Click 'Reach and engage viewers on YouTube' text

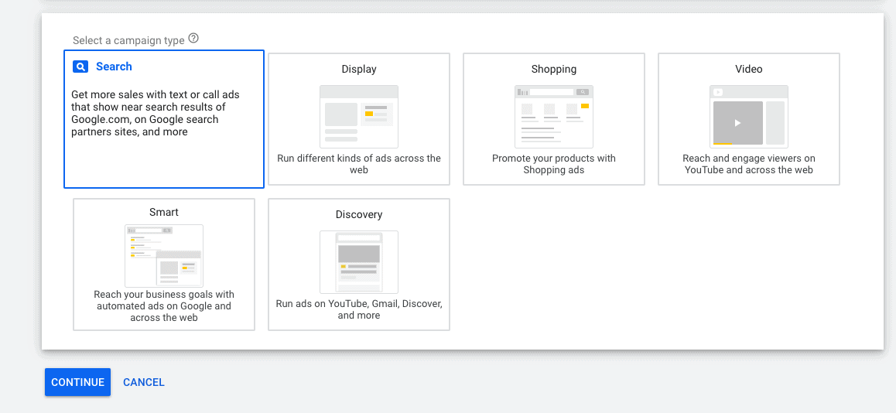click(x=749, y=164)
